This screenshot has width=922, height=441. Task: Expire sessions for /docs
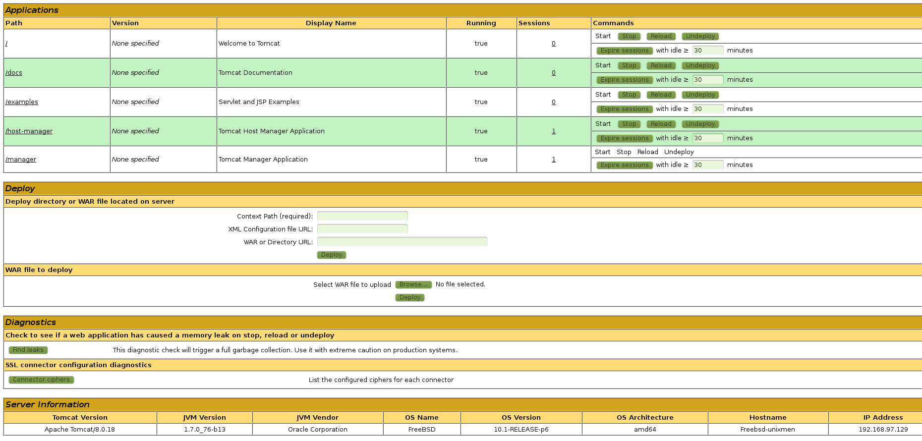click(x=625, y=80)
